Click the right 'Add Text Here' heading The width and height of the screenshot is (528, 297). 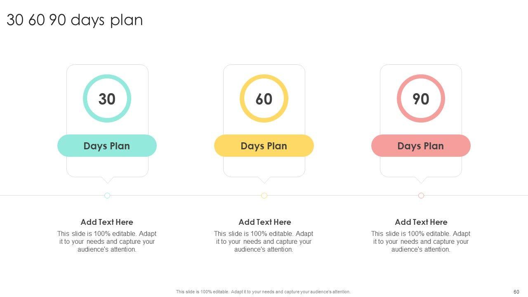[421, 222]
